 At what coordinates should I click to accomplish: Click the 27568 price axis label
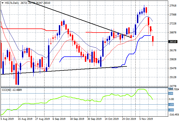point(173,15)
